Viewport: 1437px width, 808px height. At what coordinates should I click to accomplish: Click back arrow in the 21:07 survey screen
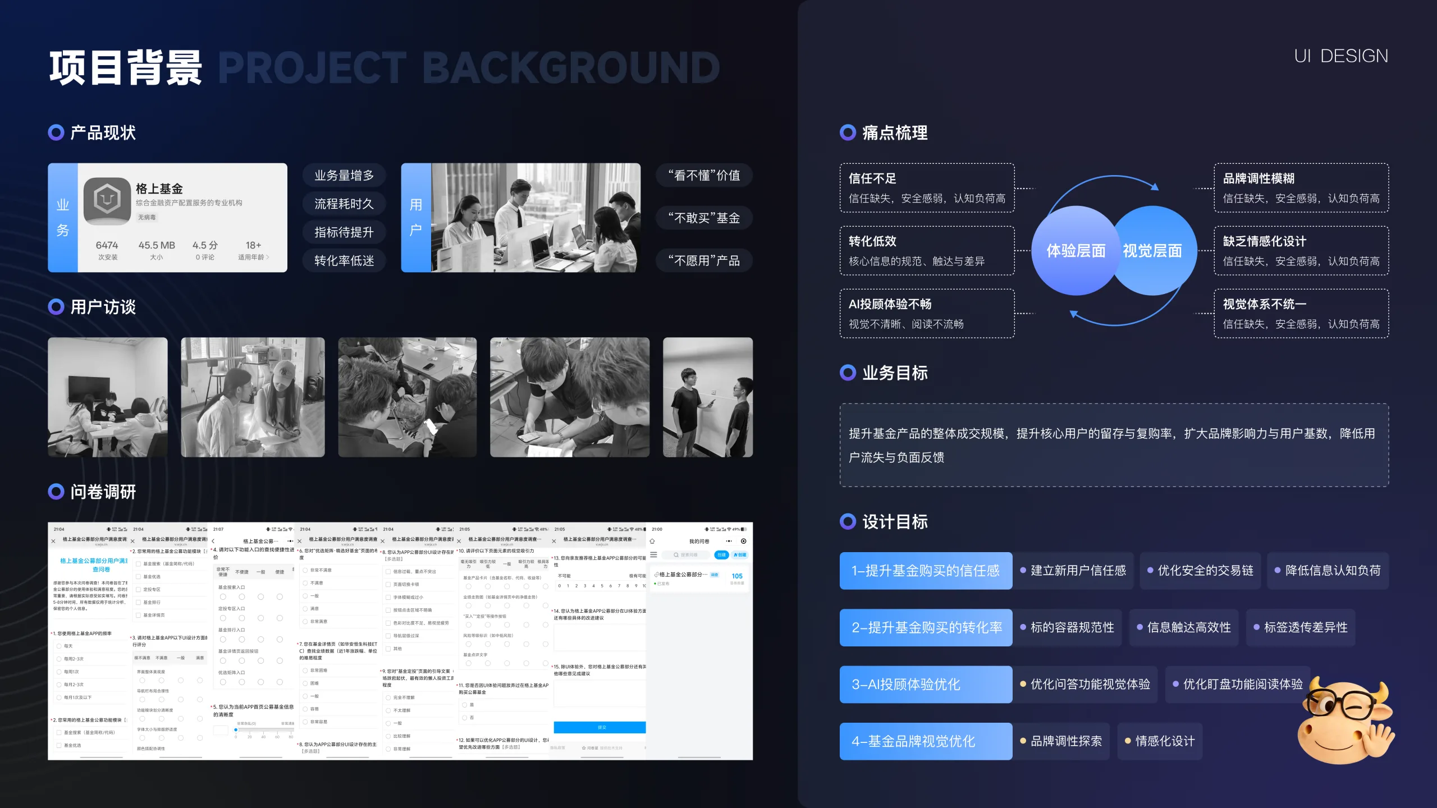tap(213, 541)
